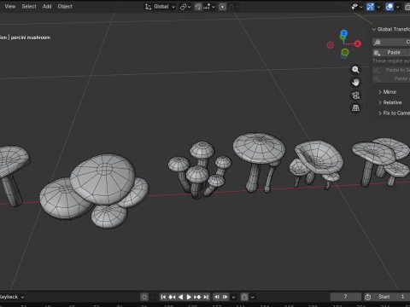Viewport: 410px width, 307px height.
Task: Jump to the last frame of playback
Action: [x=206, y=297]
